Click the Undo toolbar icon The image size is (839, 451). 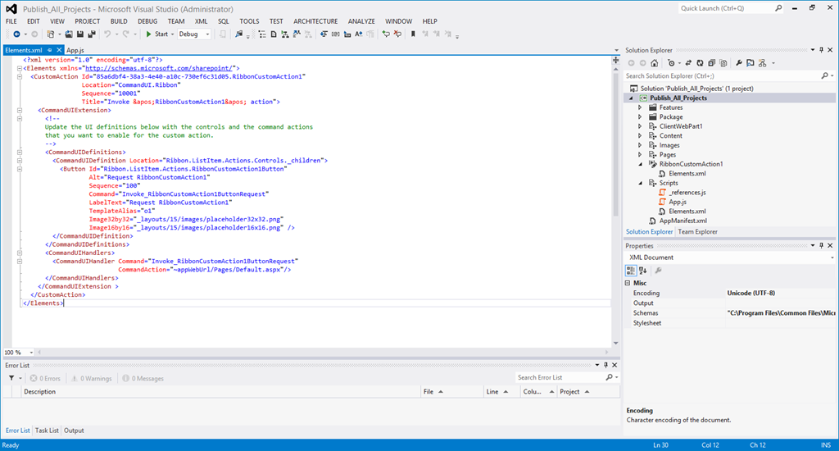(107, 34)
